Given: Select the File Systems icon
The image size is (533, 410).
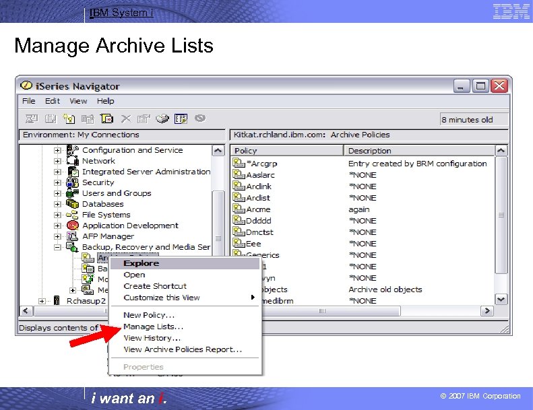Looking at the screenshot, I should (72, 215).
